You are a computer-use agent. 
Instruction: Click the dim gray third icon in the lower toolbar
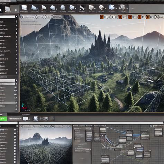[46, 118]
